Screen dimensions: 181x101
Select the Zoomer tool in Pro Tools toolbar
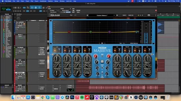(x=28, y=8)
